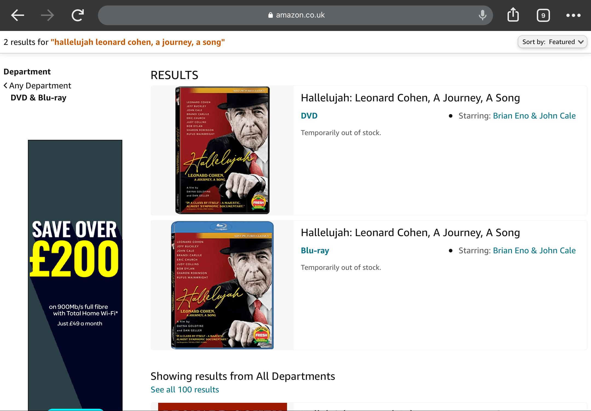
Task: Open the Sort by Featured dropdown
Action: [x=552, y=42]
